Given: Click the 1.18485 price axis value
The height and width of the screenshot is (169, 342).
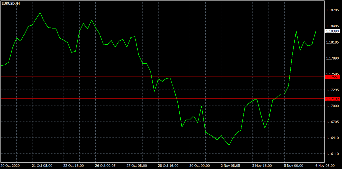Looking at the screenshot, I should click(332, 26).
